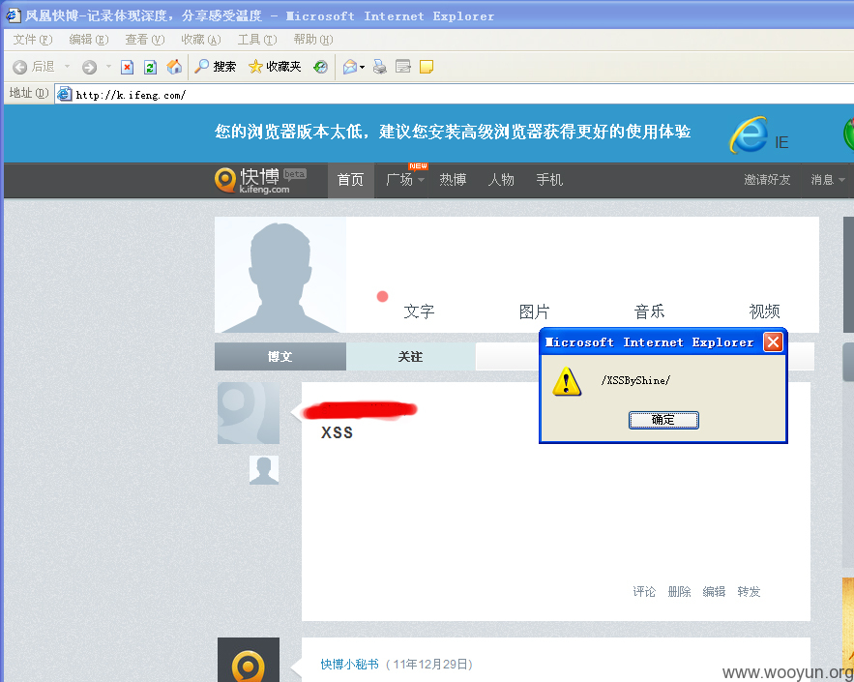Click the IE Forward arrow button
This screenshot has width=854, height=682.
(x=89, y=67)
